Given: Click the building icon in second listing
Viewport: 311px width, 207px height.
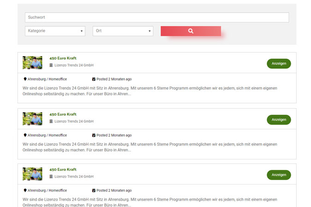Looking at the screenshot, I should coord(51,121).
